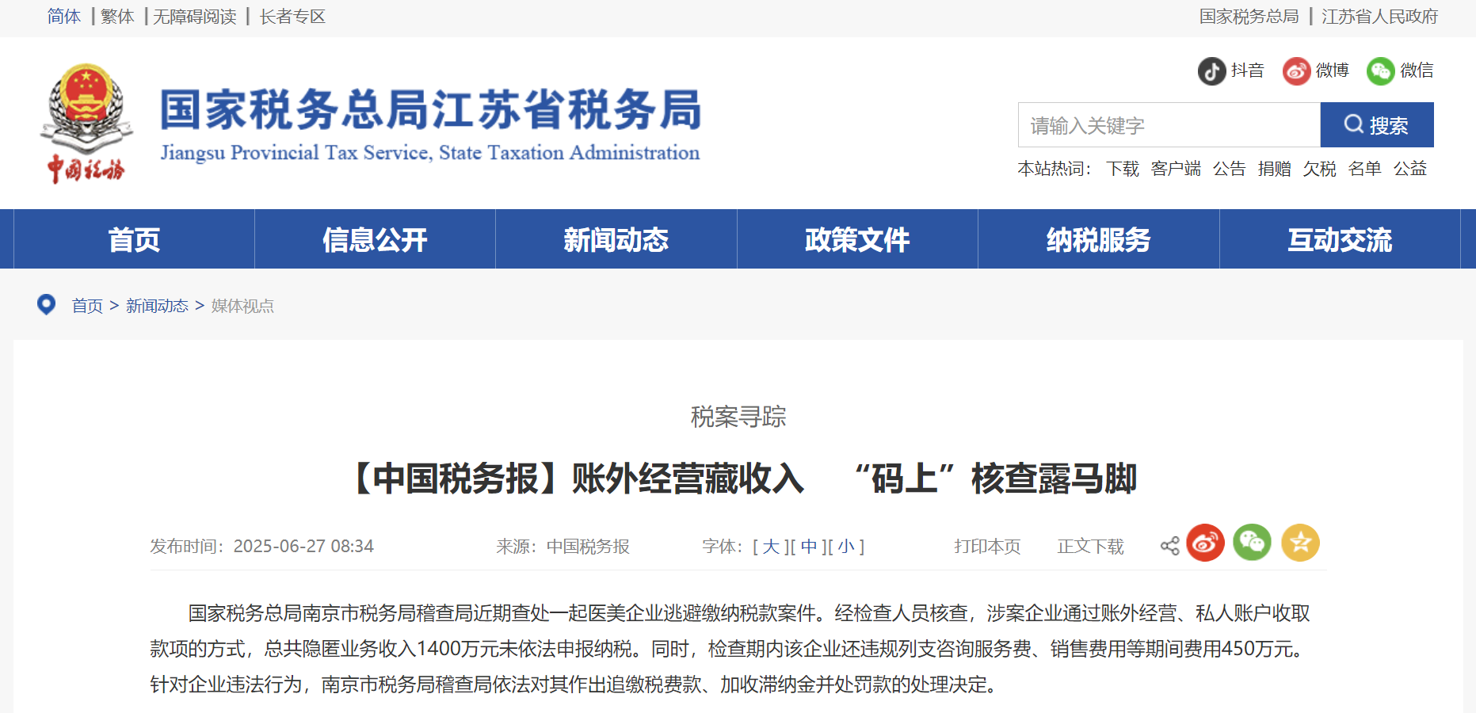Click the 微信 text label in header
The width and height of the screenshot is (1476, 713).
pos(1417,71)
